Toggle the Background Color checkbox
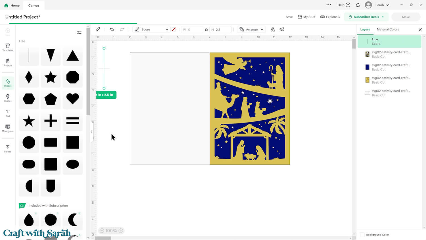The image size is (426, 240). [362, 235]
